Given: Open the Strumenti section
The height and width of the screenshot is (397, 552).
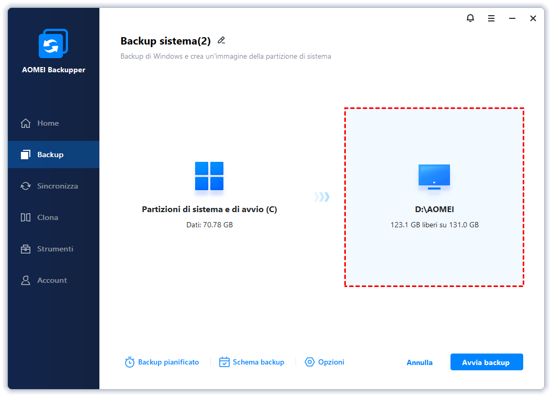Looking at the screenshot, I should coord(55,249).
